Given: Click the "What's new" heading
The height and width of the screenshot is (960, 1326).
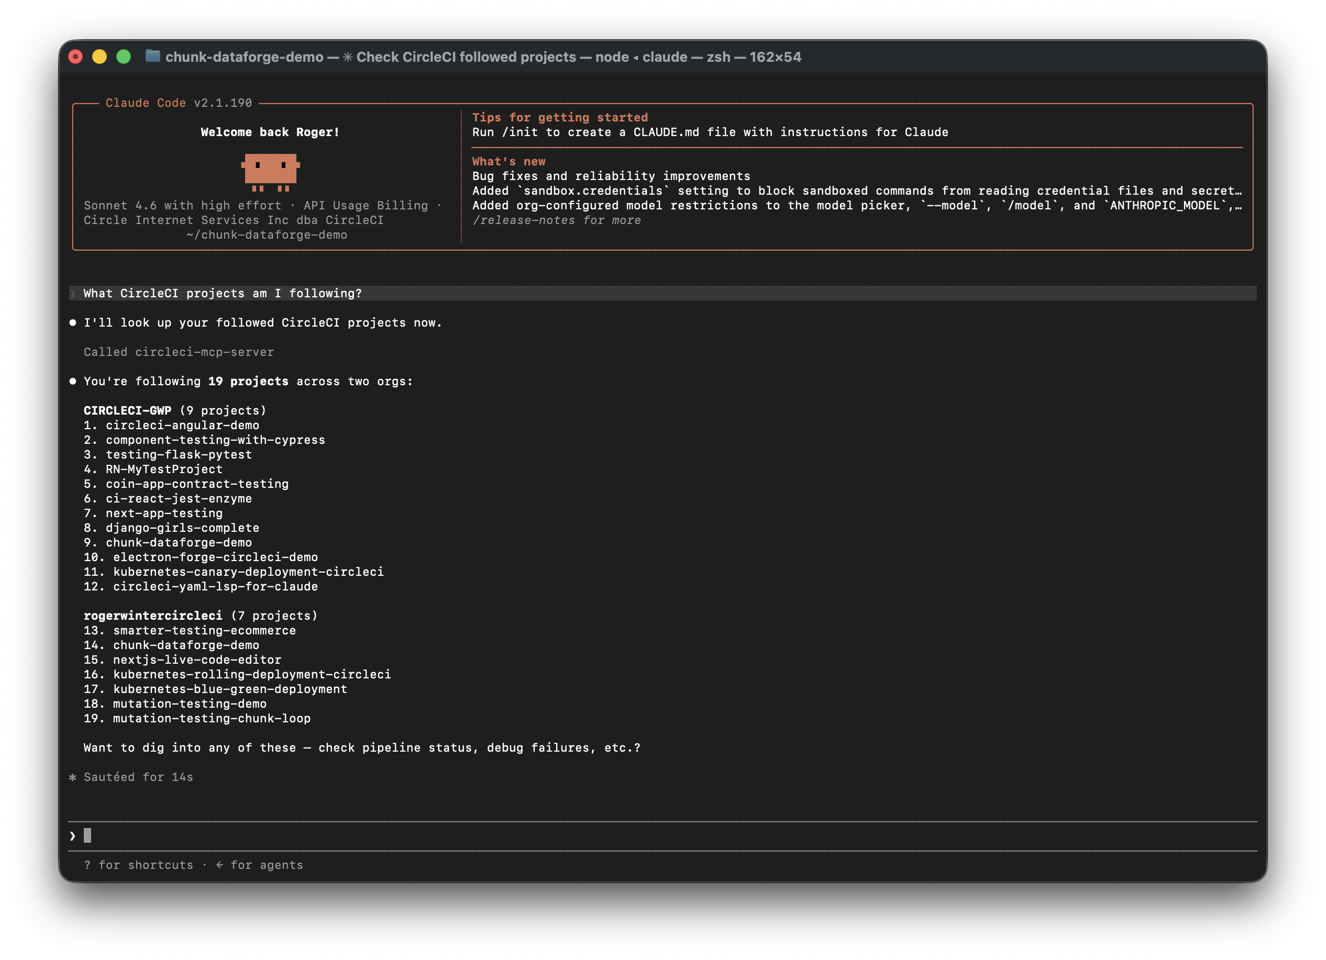Looking at the screenshot, I should point(508,161).
